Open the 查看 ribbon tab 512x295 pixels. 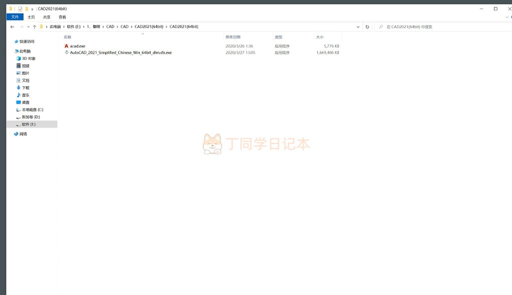[62, 17]
